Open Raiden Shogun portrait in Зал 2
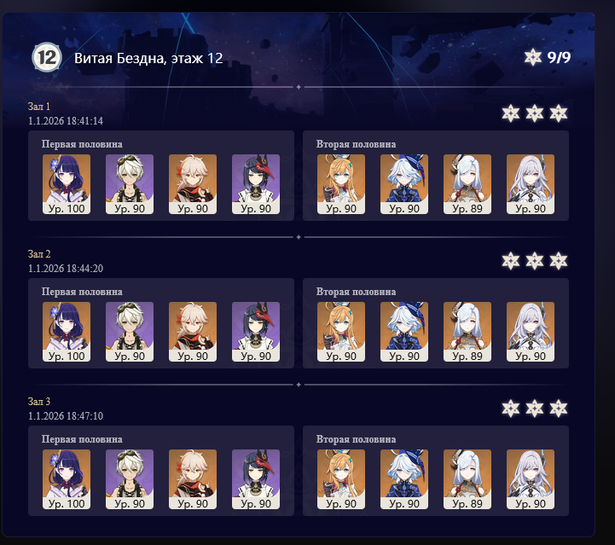615x545 pixels. point(67,332)
